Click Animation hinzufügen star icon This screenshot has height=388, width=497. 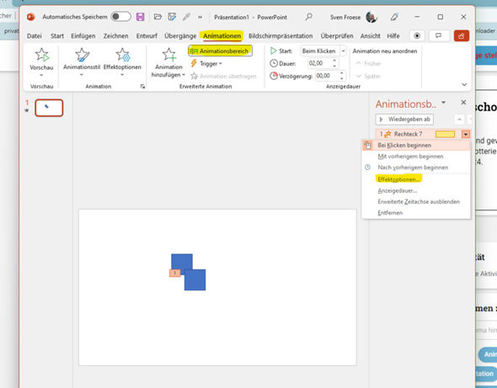[x=169, y=55]
